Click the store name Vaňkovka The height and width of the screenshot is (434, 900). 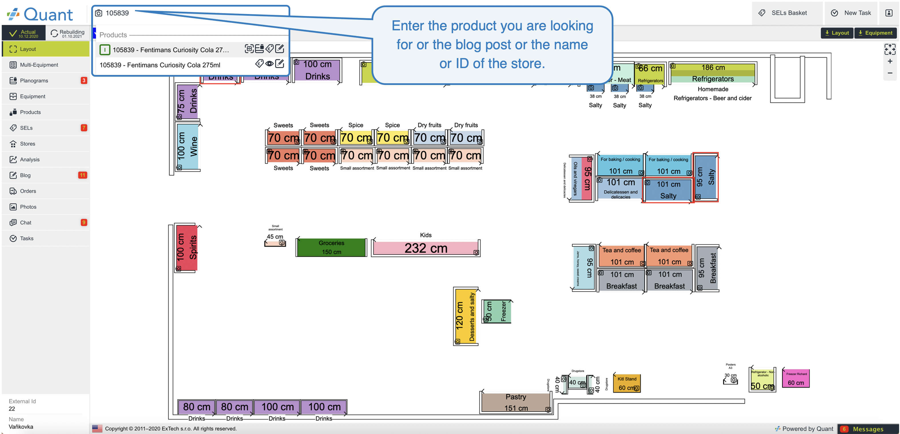21,427
